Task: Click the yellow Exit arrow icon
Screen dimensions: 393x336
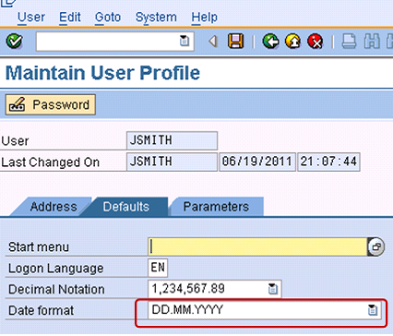Action: click(292, 41)
